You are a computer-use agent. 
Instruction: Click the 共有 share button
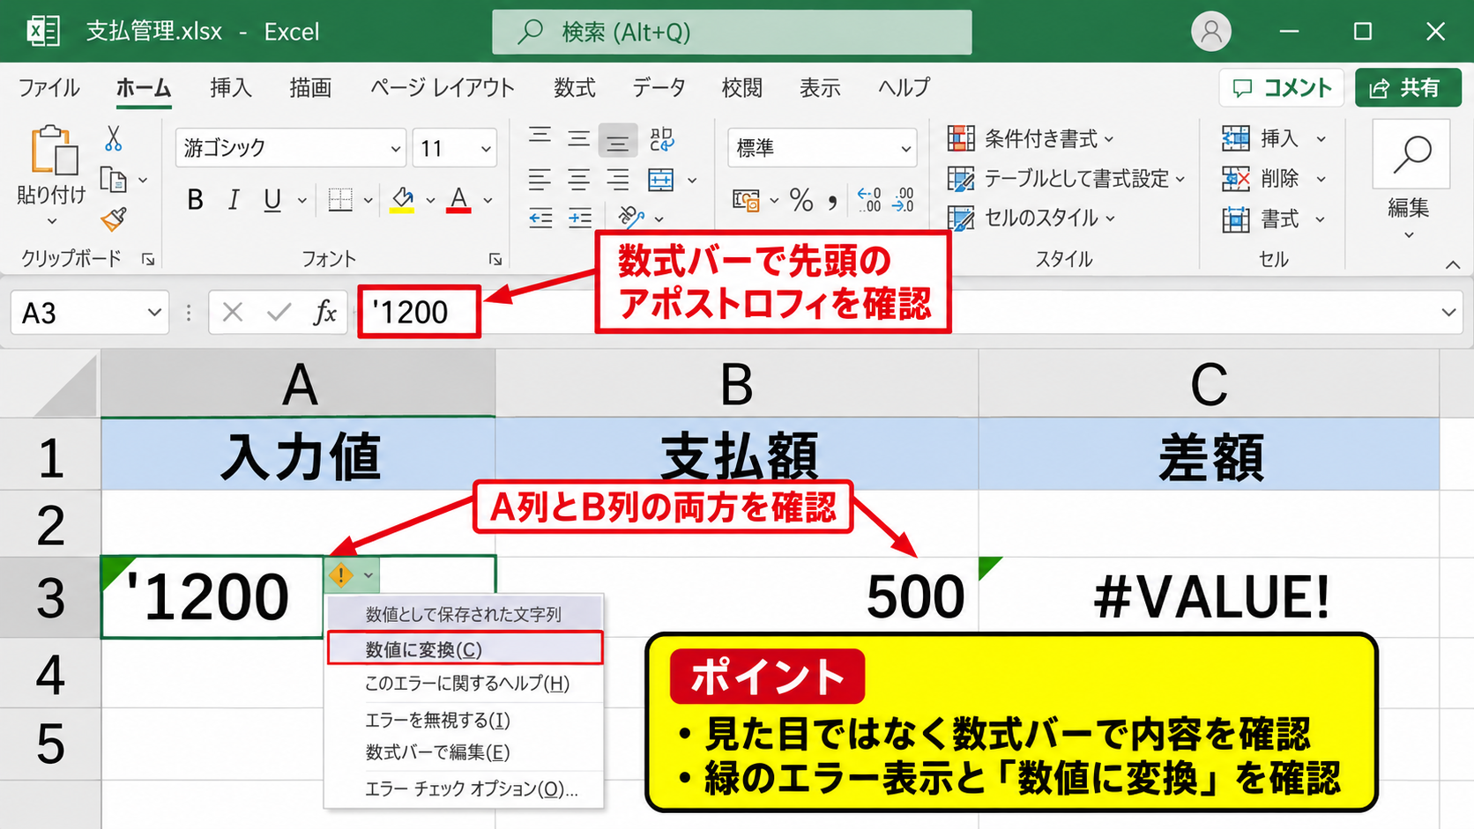click(1408, 87)
